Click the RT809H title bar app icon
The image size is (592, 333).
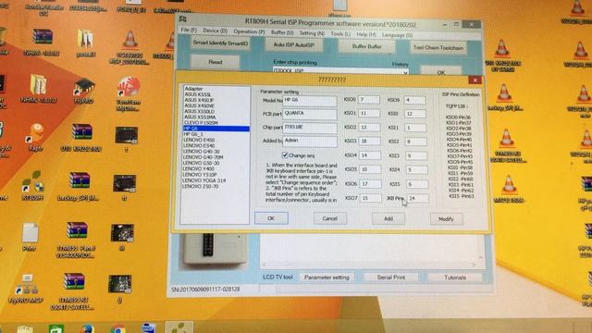[x=182, y=18]
